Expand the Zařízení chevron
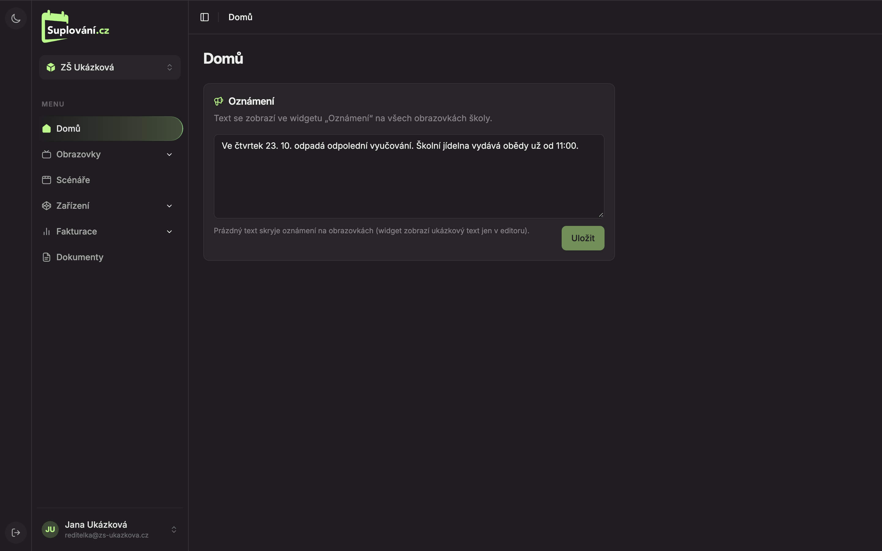 169,206
